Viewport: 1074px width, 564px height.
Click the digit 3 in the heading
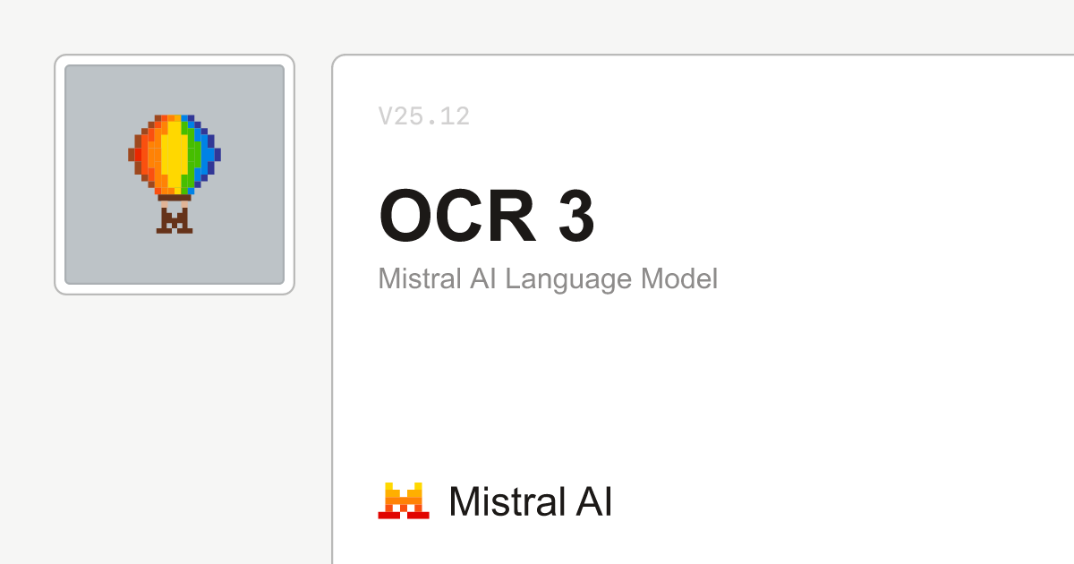click(x=576, y=218)
